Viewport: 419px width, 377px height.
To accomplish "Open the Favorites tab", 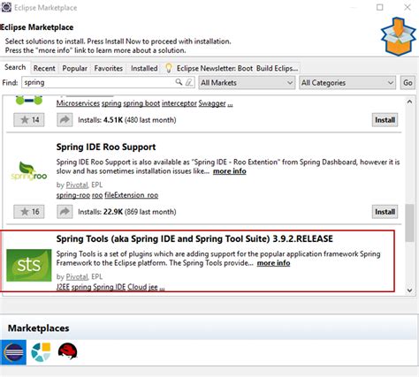I will click(x=109, y=68).
